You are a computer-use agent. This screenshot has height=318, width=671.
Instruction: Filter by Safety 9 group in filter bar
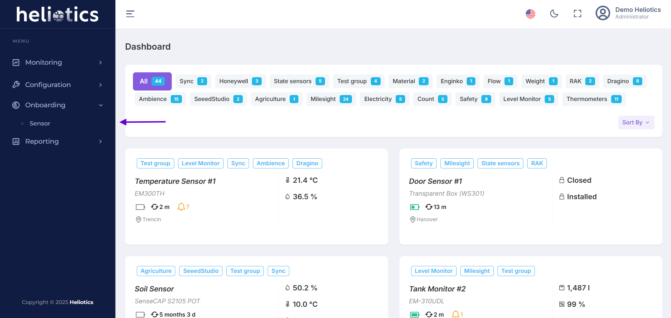[x=475, y=99]
